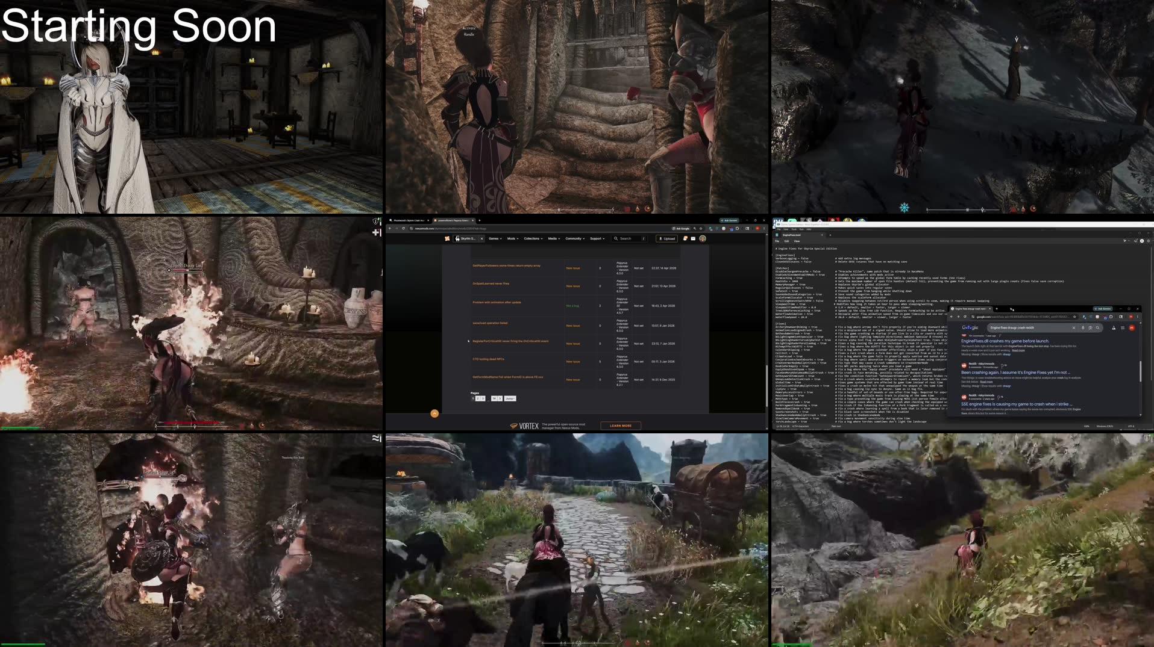Open the Nexus Mods user avatar menu
The height and width of the screenshot is (647, 1154).
click(703, 238)
